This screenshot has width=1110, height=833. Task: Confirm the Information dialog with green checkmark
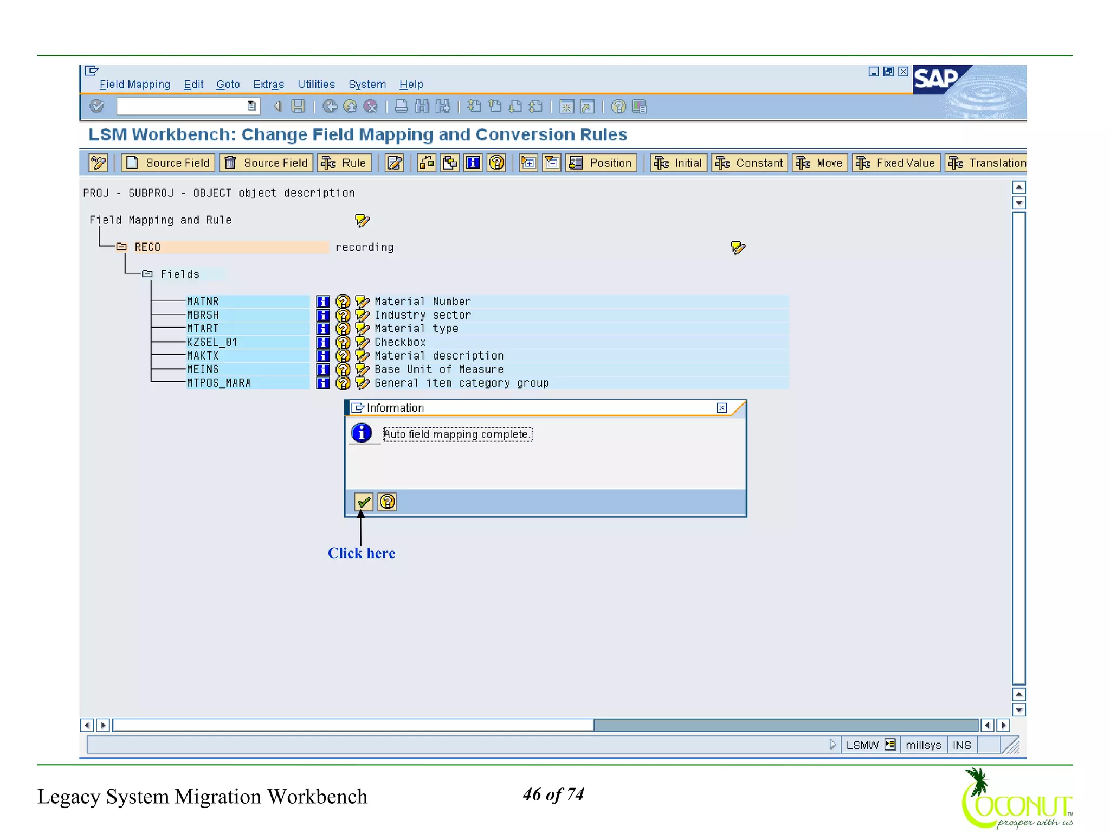[x=363, y=502]
